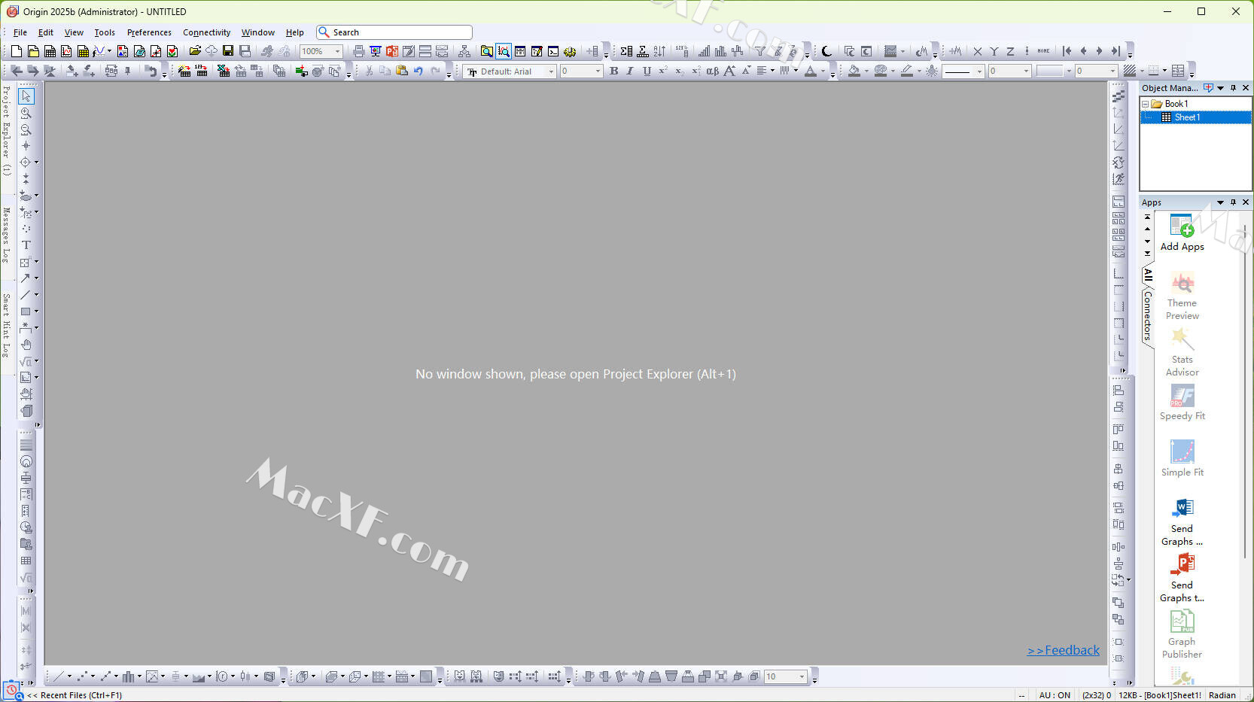Click the Open project folder icon
Screen dimensions: 1254x702
click(x=195, y=51)
